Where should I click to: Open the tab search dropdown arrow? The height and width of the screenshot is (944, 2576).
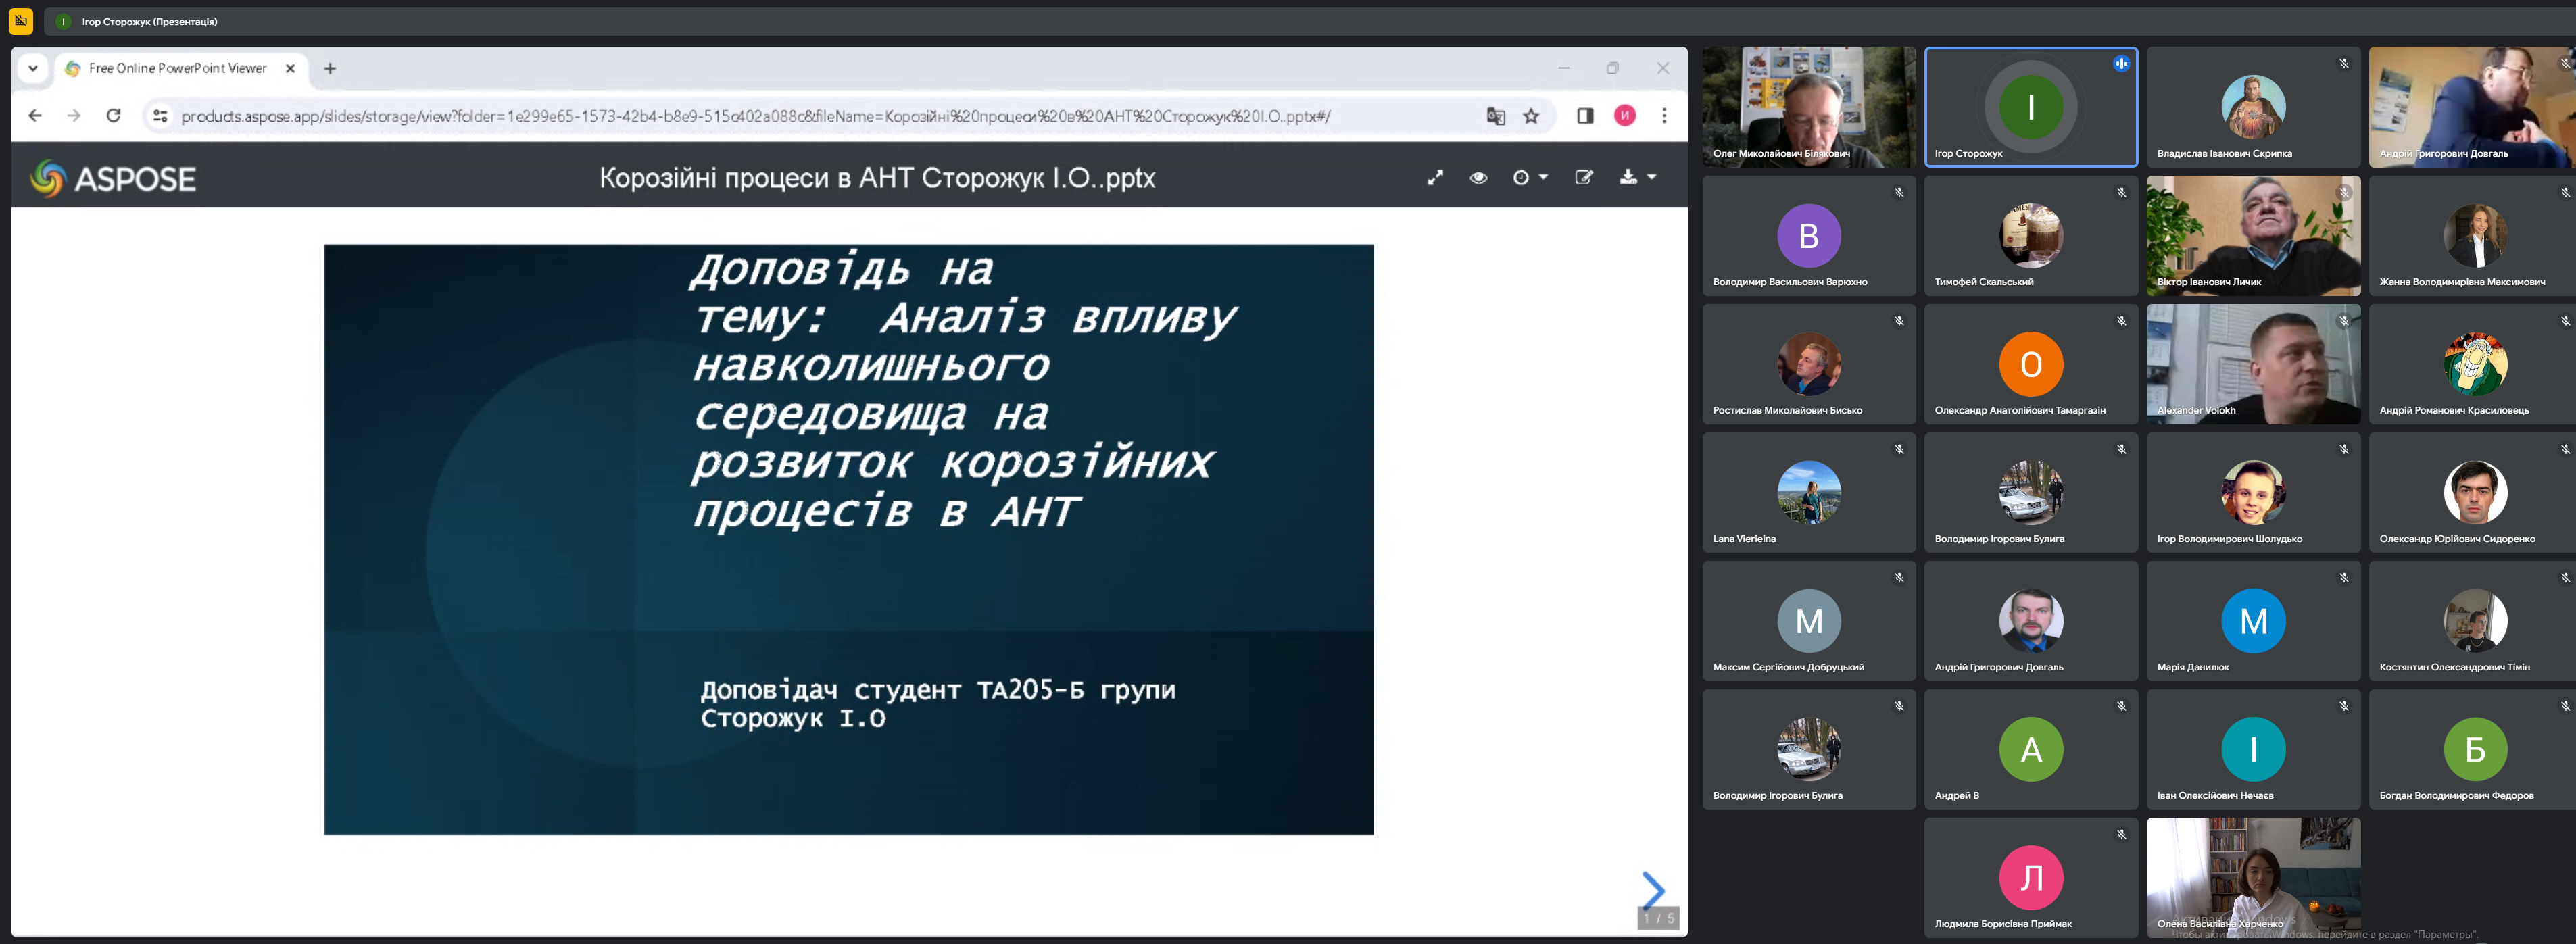(x=33, y=68)
